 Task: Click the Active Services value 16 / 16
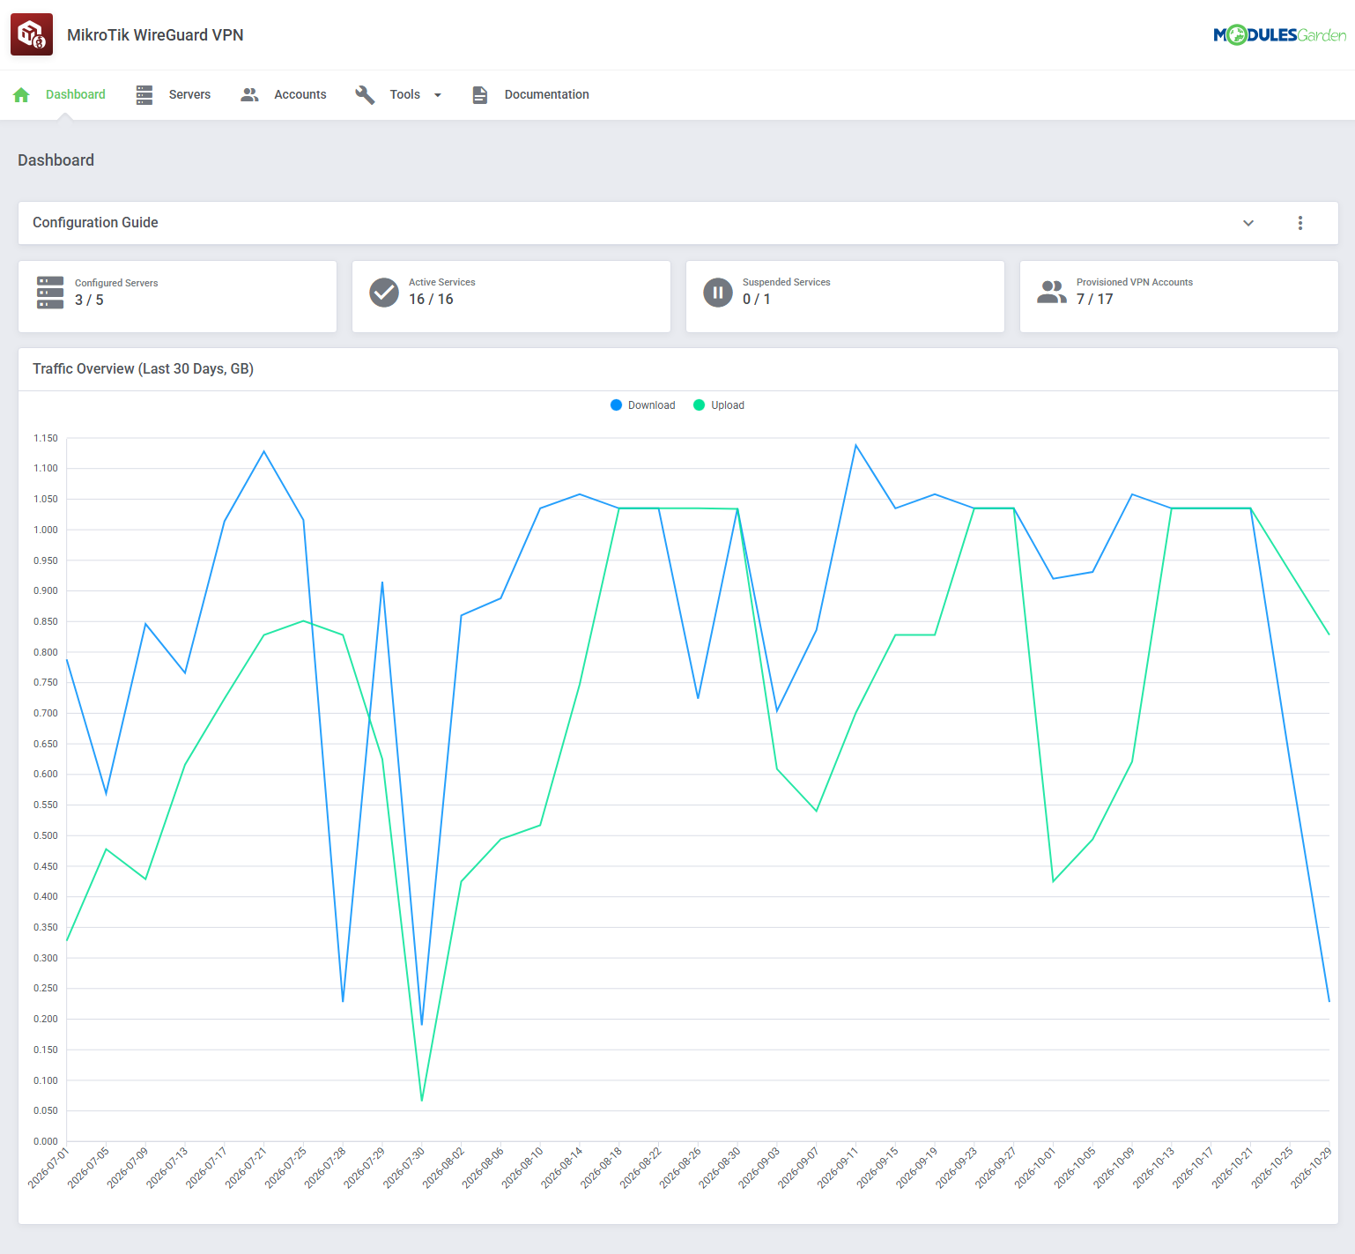pos(431,300)
